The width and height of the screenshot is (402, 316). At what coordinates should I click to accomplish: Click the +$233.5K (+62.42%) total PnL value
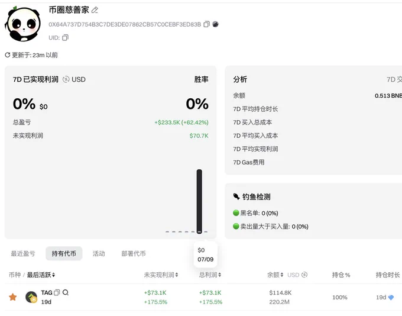[x=181, y=122]
